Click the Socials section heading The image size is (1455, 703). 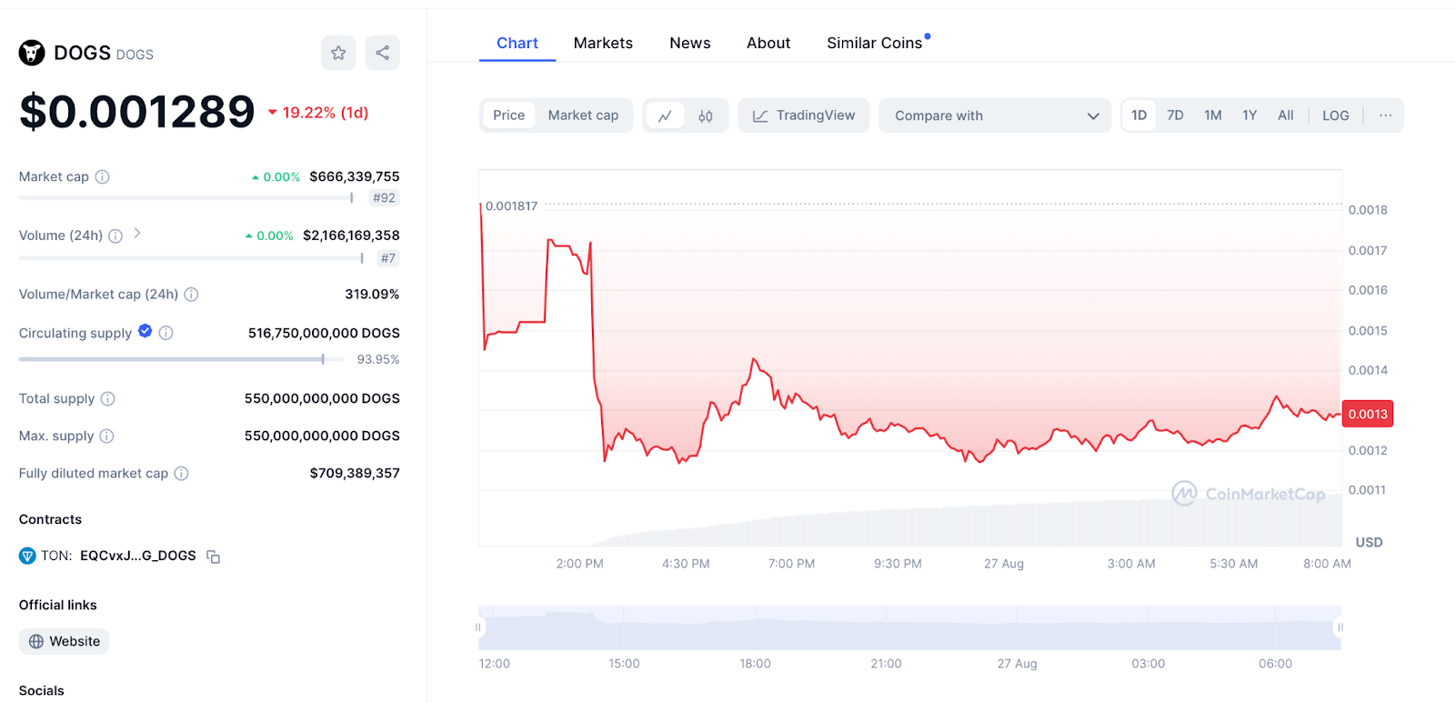pyautogui.click(x=42, y=690)
